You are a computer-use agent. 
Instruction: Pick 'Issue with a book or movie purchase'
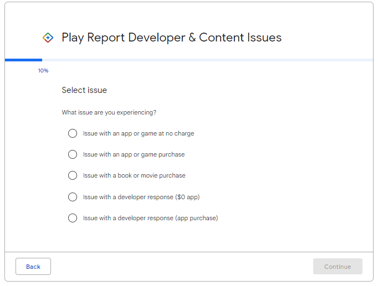click(x=73, y=175)
